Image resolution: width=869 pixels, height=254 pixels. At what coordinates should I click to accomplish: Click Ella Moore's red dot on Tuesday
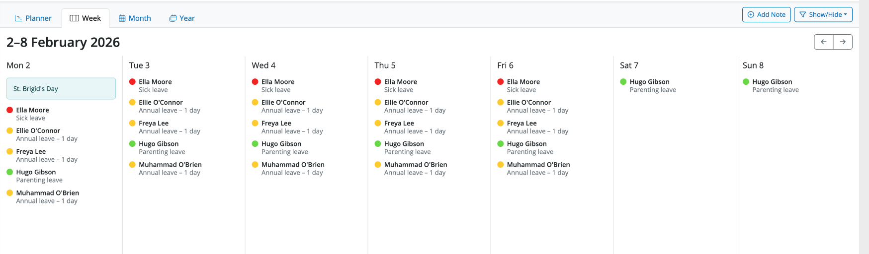(132, 82)
